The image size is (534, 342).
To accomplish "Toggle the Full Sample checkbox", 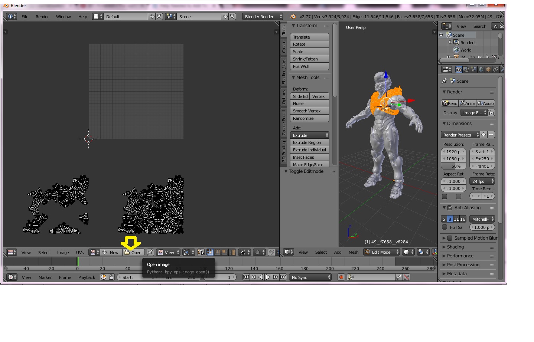I will tap(445, 227).
